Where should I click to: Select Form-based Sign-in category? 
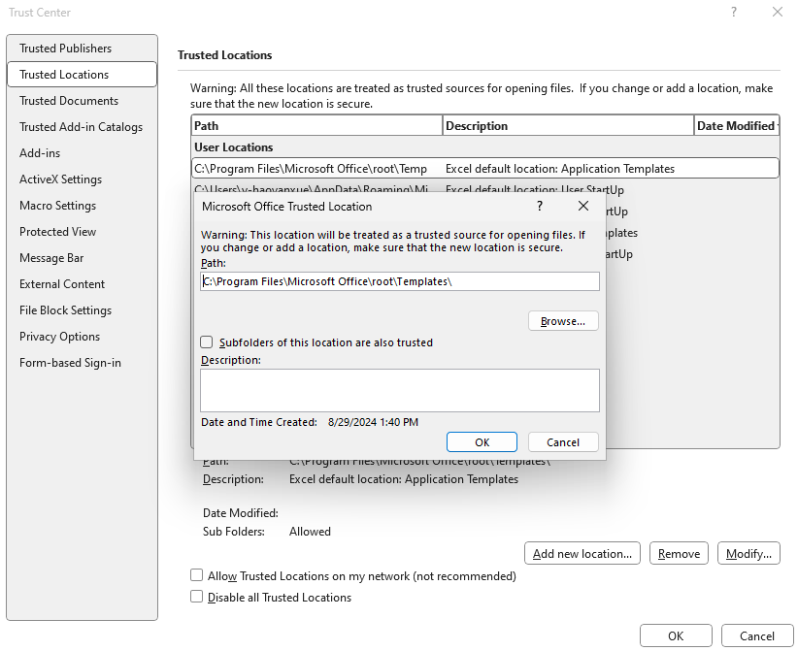pyautogui.click(x=82, y=363)
